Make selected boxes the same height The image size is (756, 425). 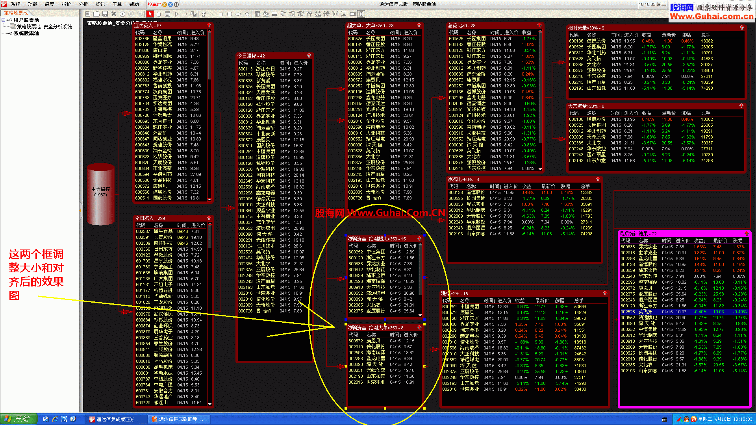(361, 14)
